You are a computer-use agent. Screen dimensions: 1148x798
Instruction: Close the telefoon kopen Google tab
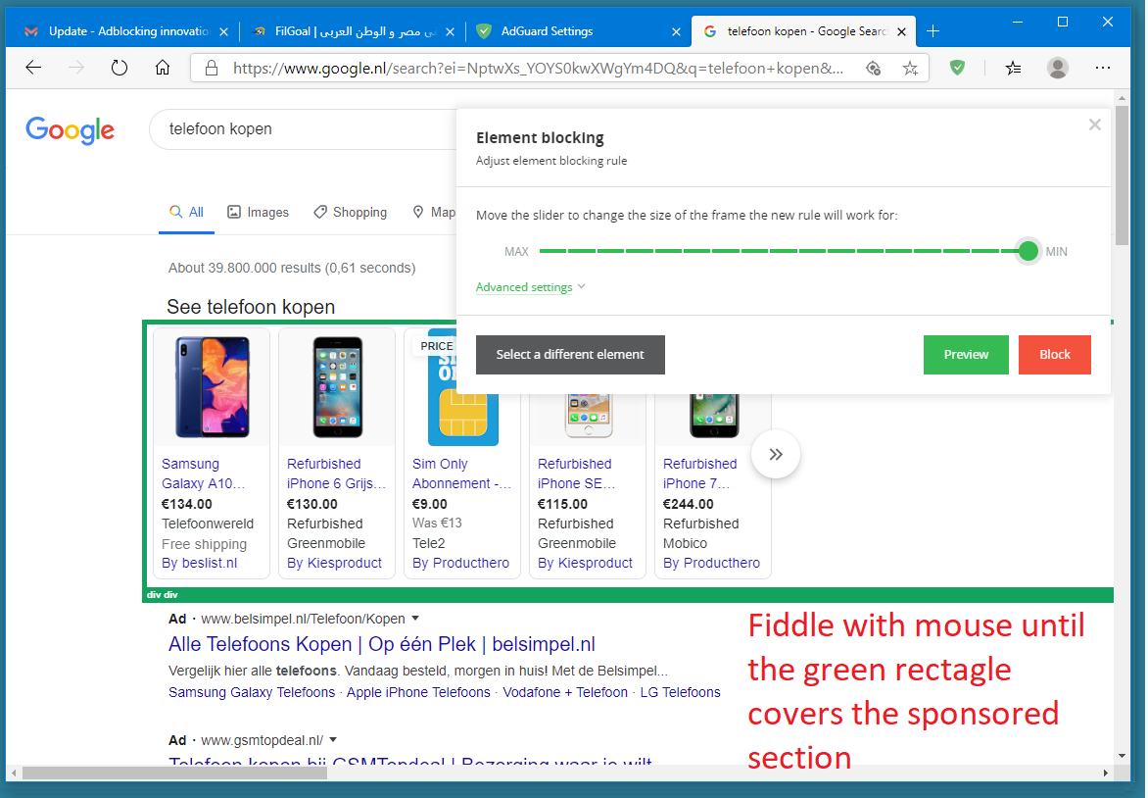[x=901, y=31]
